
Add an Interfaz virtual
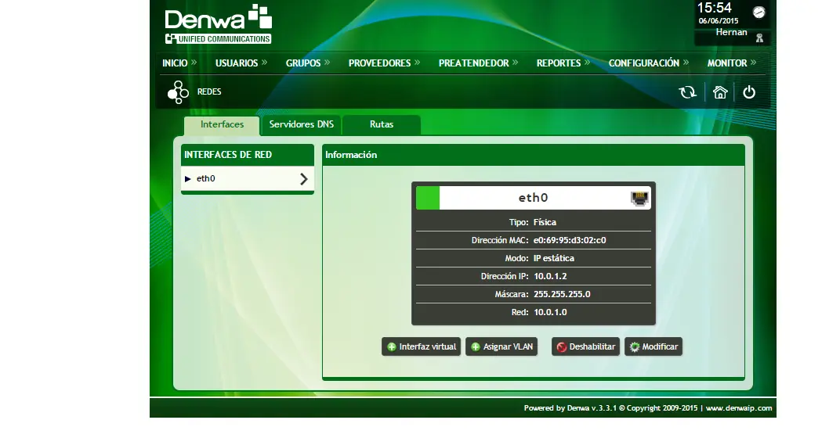421,346
